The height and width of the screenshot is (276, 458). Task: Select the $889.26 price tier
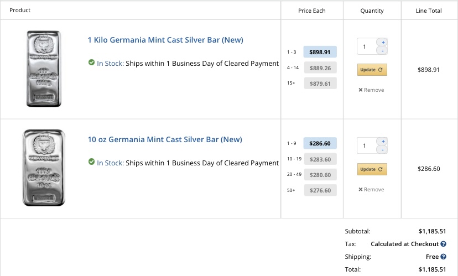point(320,68)
